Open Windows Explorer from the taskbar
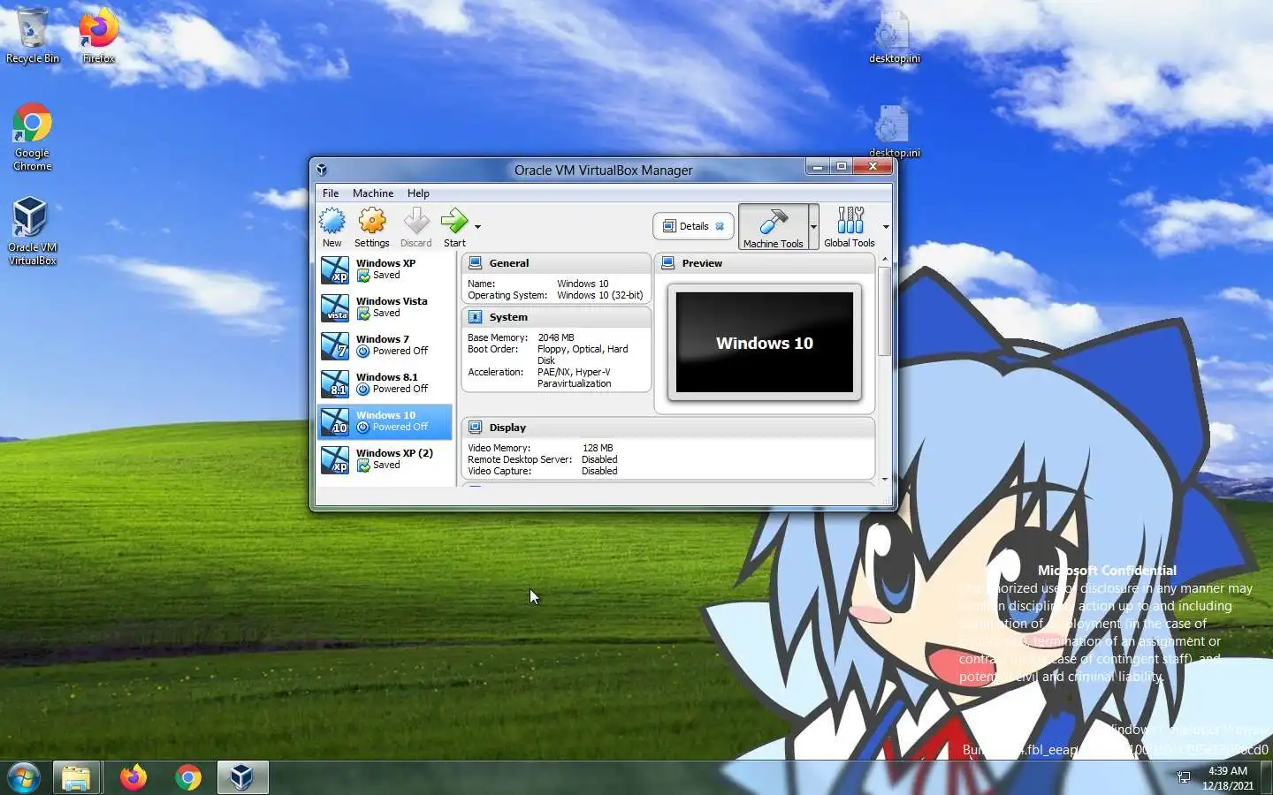The image size is (1273, 795). coord(76,777)
